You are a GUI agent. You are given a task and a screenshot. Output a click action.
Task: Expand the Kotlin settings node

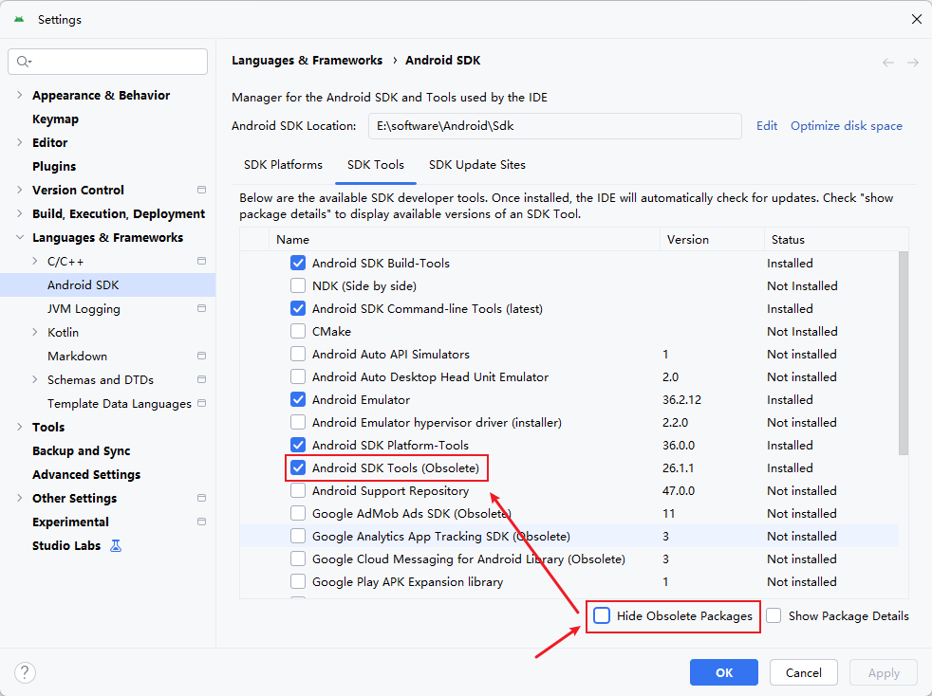(x=35, y=333)
